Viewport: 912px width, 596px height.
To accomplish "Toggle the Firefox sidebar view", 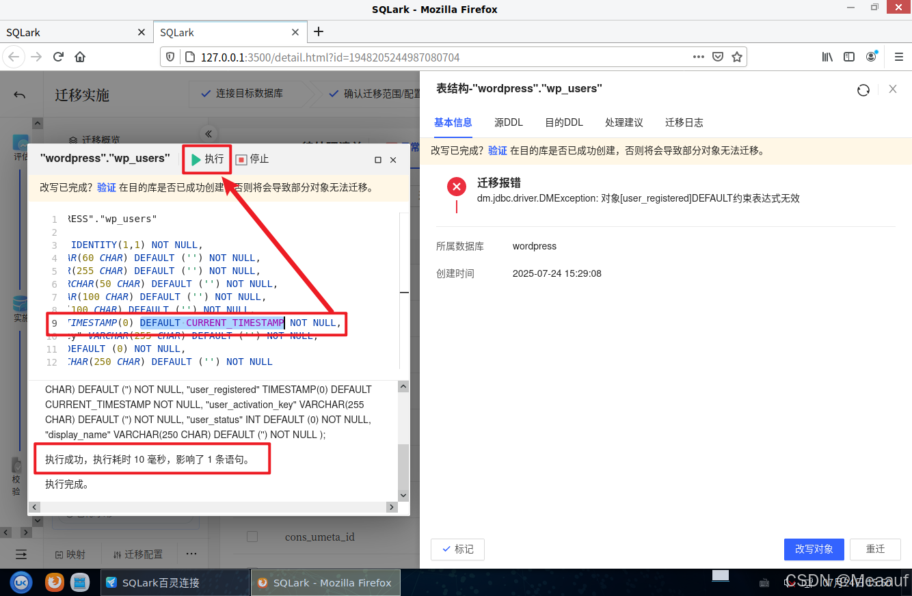I will pos(849,57).
